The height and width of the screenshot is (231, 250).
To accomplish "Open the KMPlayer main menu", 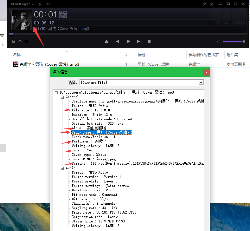I will click(x=22, y=4).
